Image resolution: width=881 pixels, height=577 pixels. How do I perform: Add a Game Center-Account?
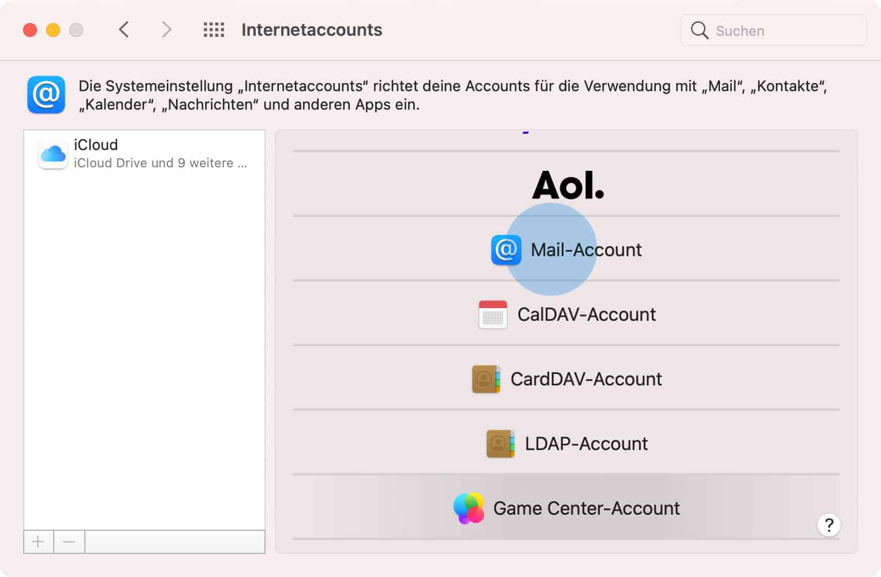click(566, 508)
